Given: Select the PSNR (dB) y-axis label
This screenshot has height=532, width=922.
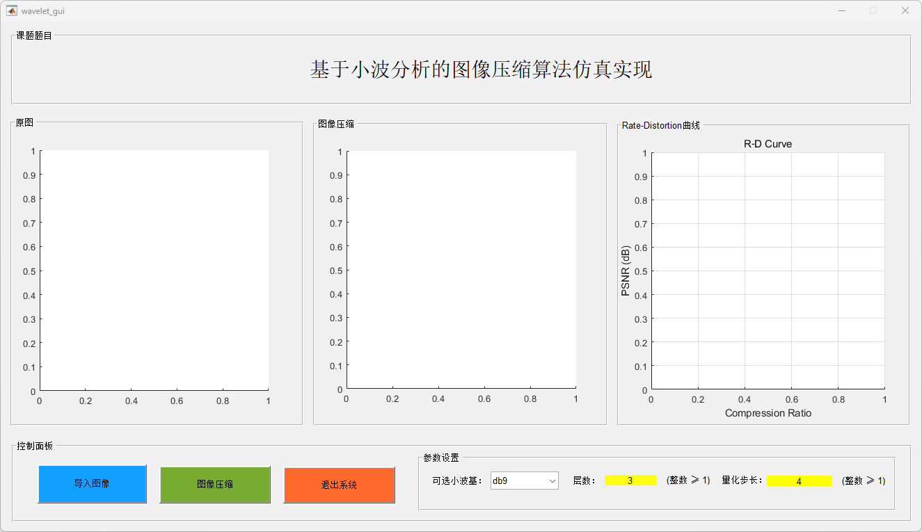Looking at the screenshot, I should (x=626, y=271).
